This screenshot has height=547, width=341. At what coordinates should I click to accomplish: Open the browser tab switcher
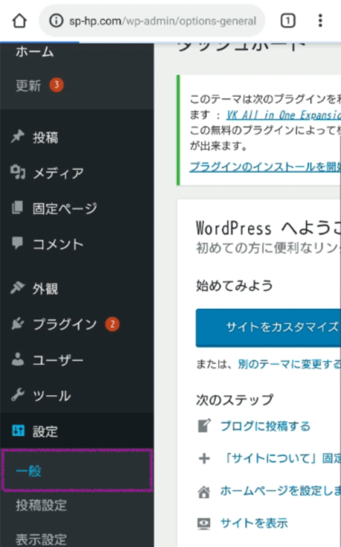point(288,21)
